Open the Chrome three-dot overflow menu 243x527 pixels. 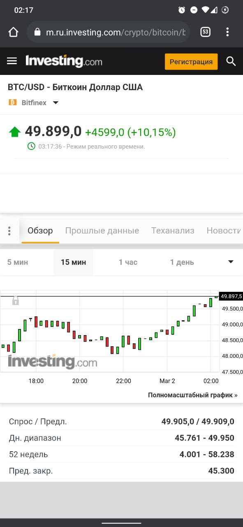point(227,32)
